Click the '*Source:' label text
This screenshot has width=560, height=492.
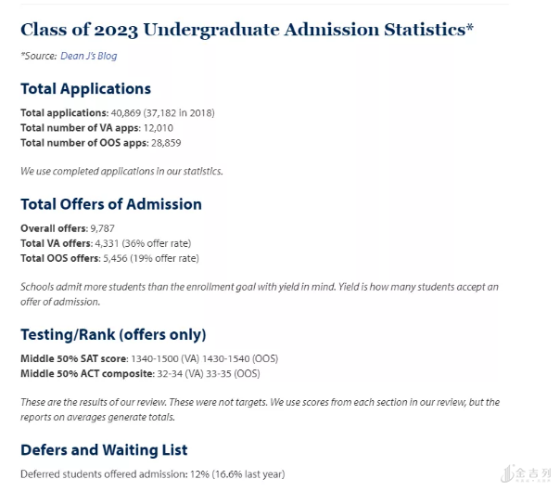pyautogui.click(x=38, y=56)
